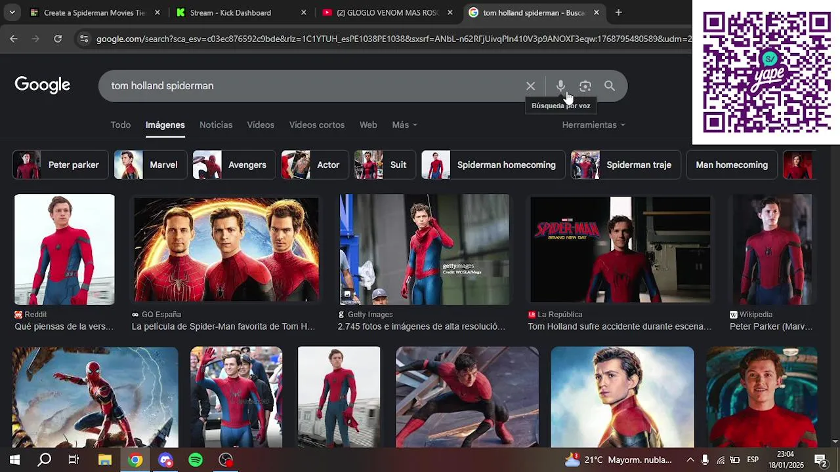Open the ESP language indicator
The image size is (840, 472).
click(753, 460)
